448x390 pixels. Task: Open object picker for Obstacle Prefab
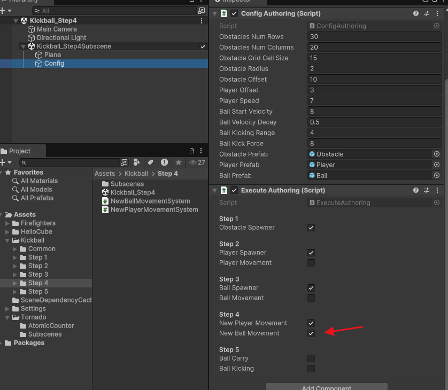coord(437,154)
